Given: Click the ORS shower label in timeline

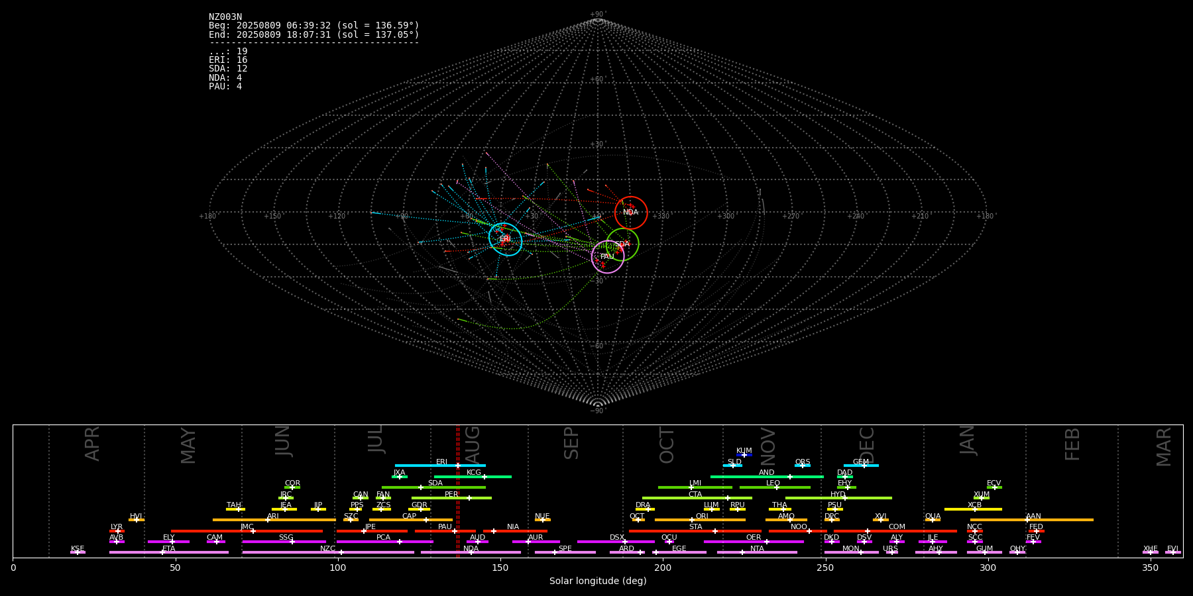Looking at the screenshot, I should tap(803, 462).
